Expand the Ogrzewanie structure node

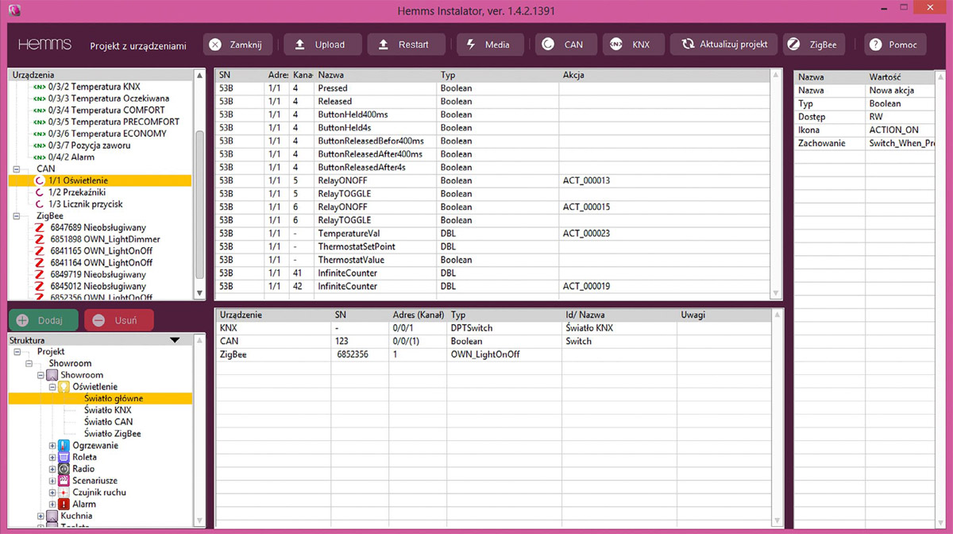pyautogui.click(x=52, y=446)
